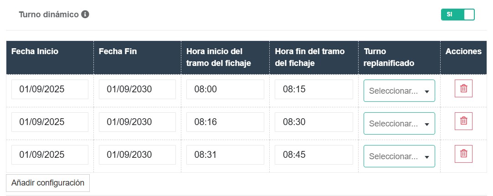This screenshot has width=493, height=196.
Task: Click the Turno dinámico info icon
Action: coord(85,15)
